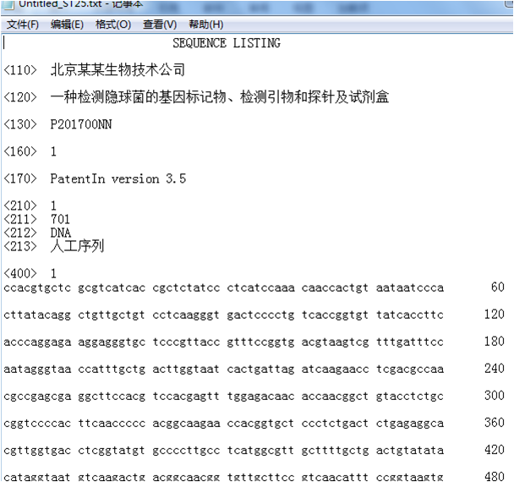Image resolution: width=514 pixels, height=482 pixels.
Task: Click the 人工序列 organism text
Action: pyautogui.click(x=77, y=246)
